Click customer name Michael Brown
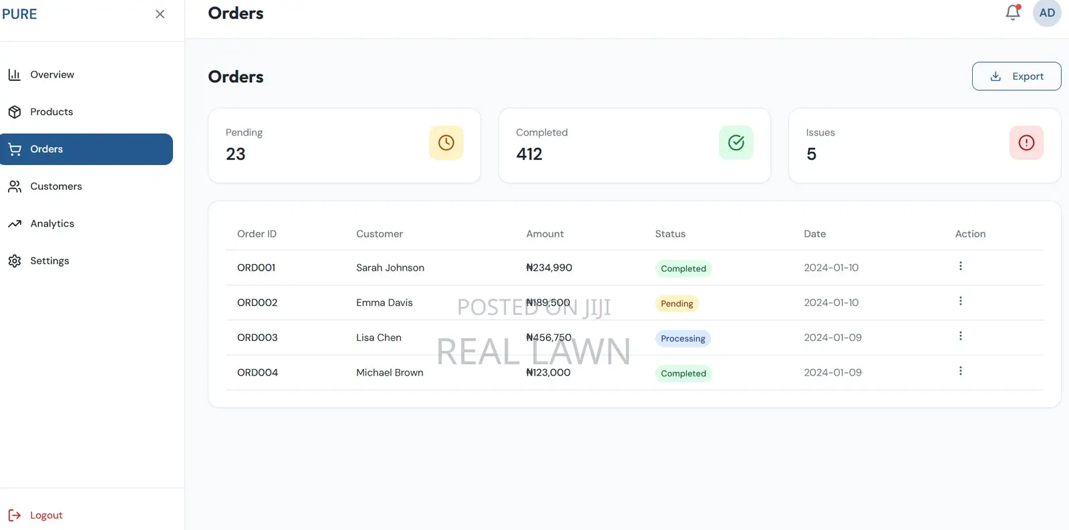Screen dimensions: 1069x530 tap(390, 373)
